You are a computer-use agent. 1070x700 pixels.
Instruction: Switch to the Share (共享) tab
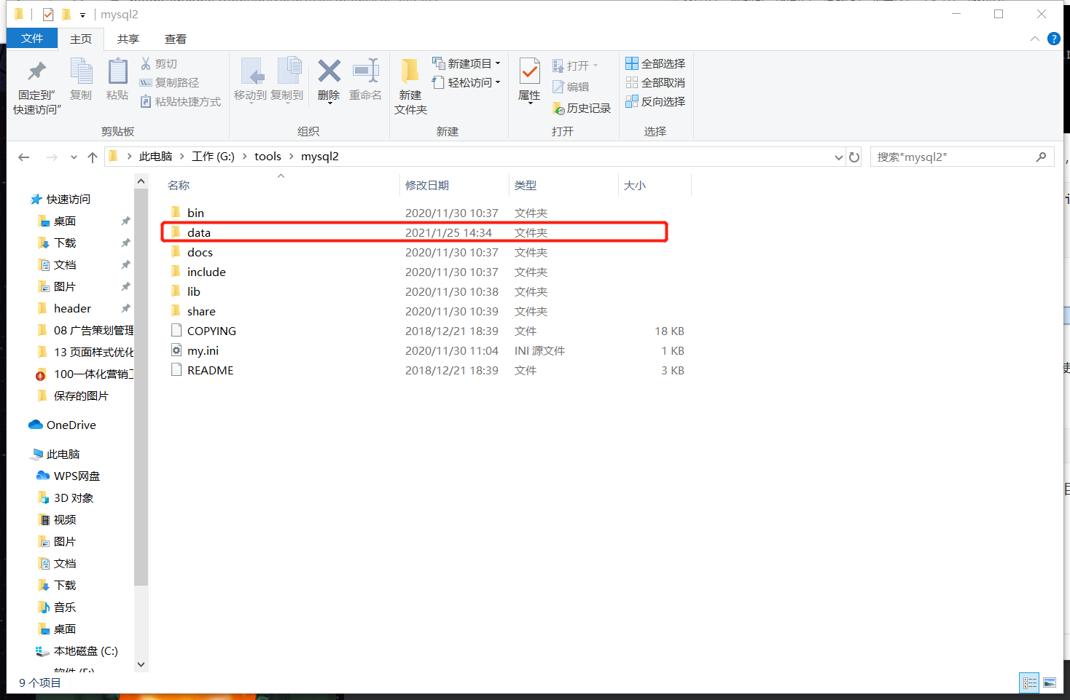pos(128,39)
